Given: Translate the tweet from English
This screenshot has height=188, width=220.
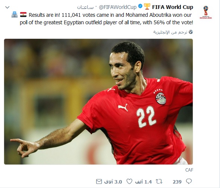Looking at the screenshot, I should click(170, 32).
